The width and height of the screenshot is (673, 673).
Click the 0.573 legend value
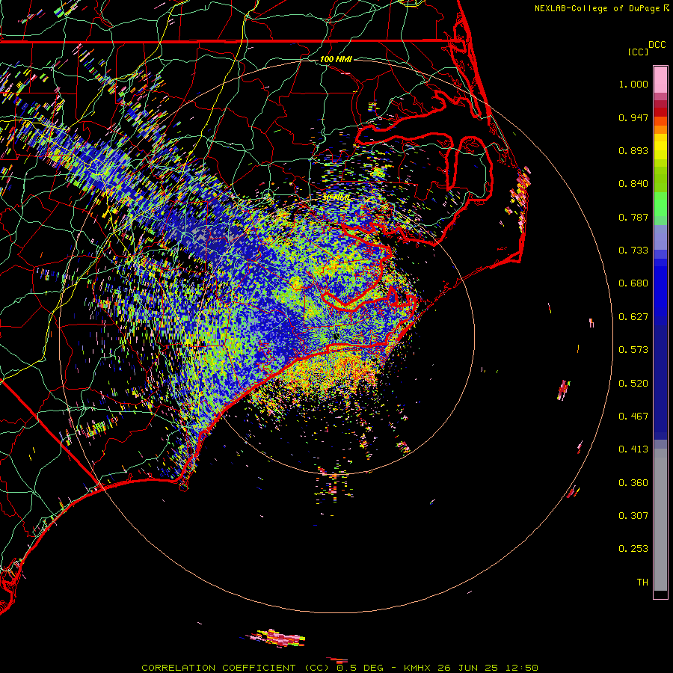633,350
